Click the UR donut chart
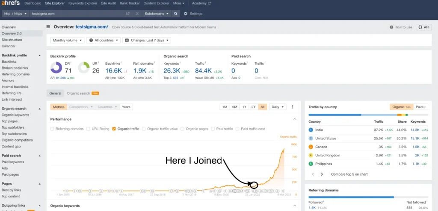This screenshot has height=211, width=438. pos(83,68)
